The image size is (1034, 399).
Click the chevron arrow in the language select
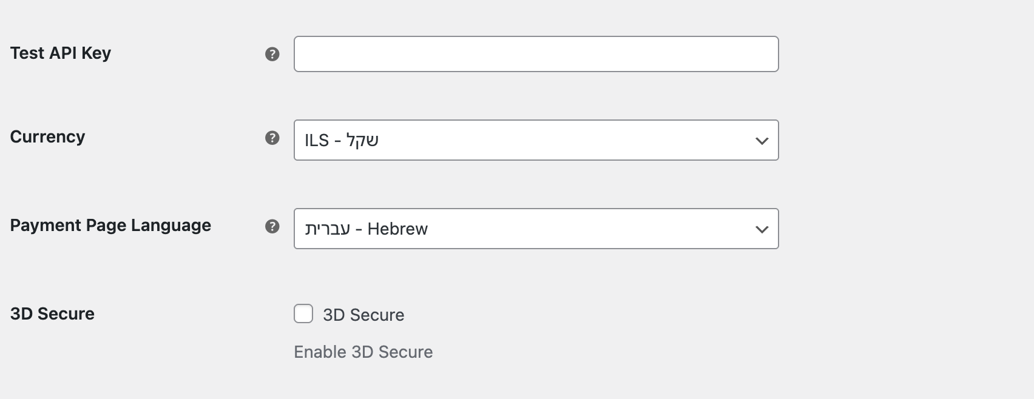[762, 229]
